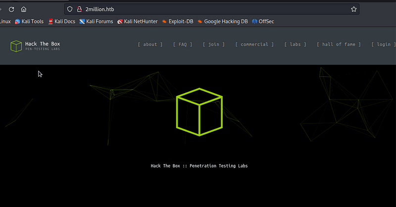Open the Exploit-DB bookmark
The width and height of the screenshot is (396, 207).
(x=177, y=22)
